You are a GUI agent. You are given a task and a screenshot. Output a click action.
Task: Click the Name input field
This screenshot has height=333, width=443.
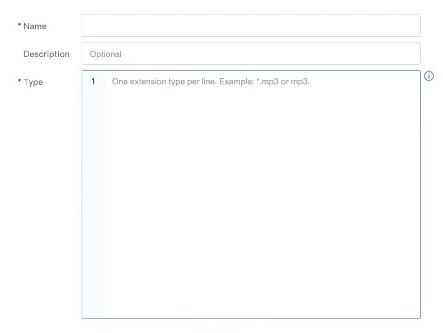pos(251,26)
